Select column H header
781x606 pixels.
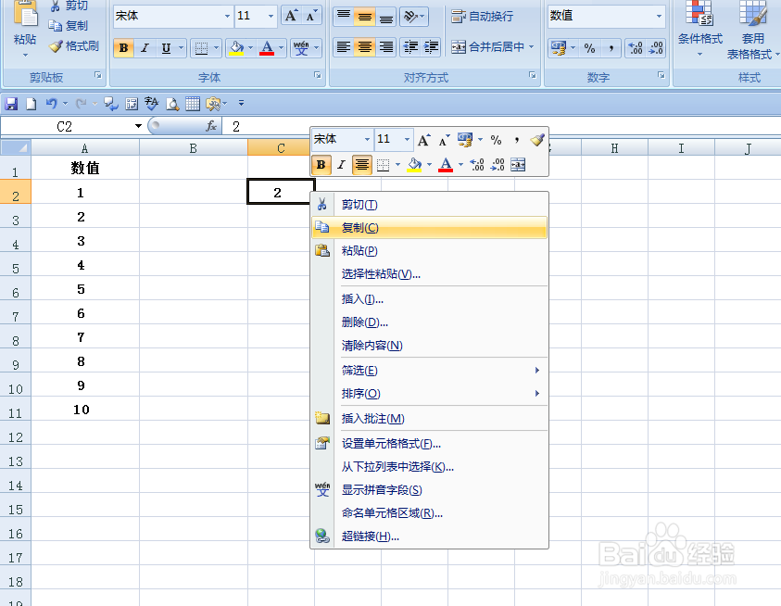614,148
